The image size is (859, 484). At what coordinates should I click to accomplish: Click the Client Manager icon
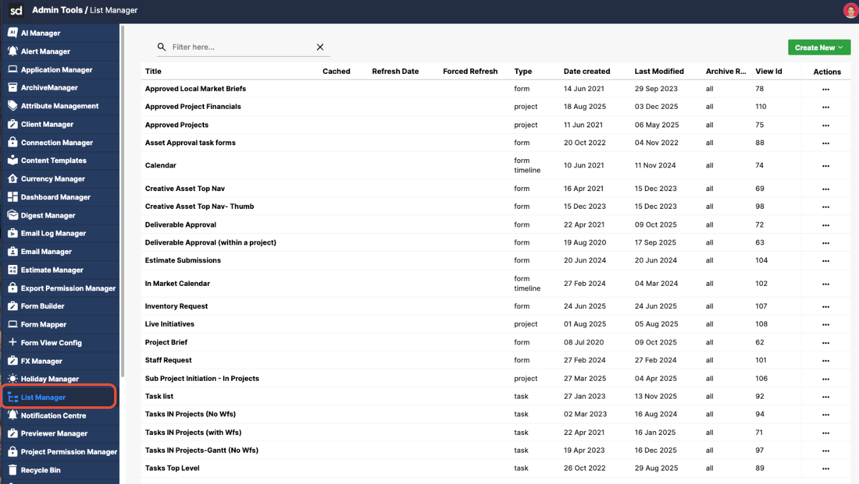tap(13, 124)
